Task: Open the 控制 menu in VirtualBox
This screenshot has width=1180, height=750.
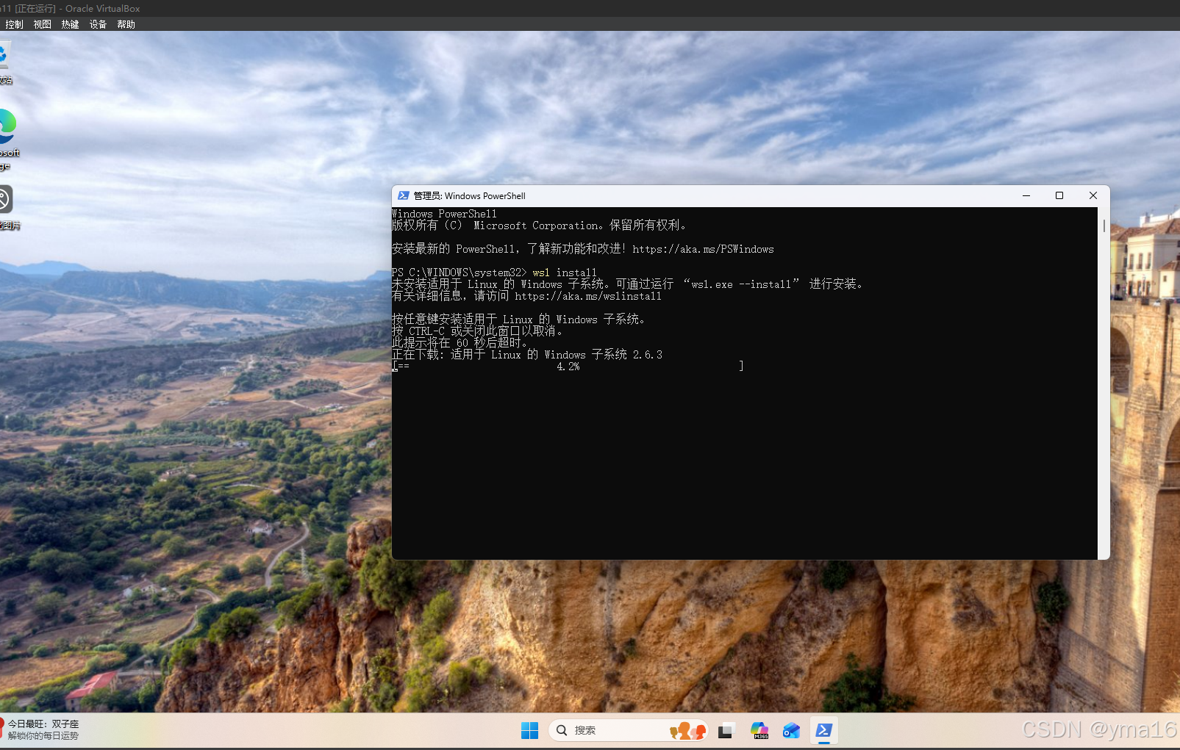Action: (14, 24)
